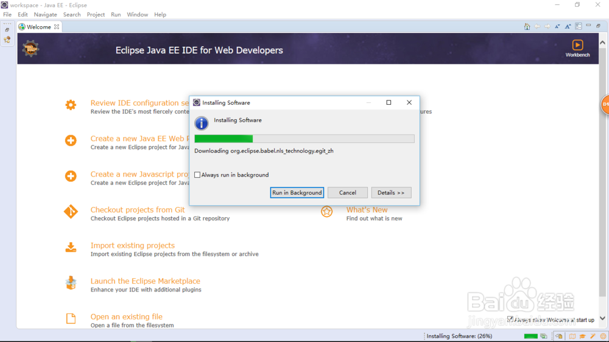Maximize the Installing Software dialog

(389, 102)
